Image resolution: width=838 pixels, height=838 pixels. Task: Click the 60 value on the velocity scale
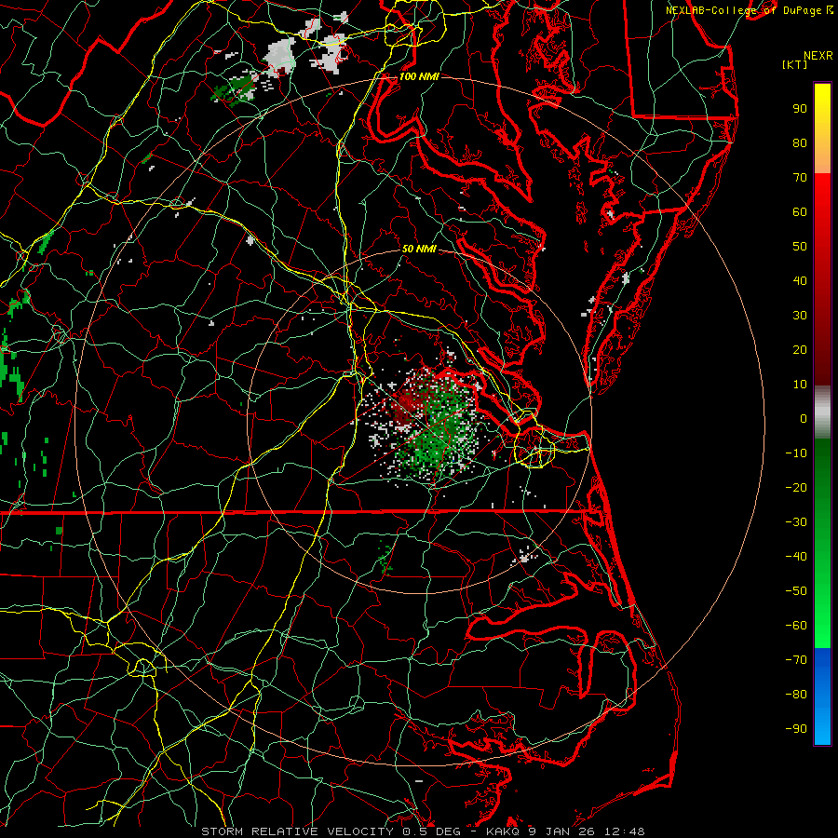point(800,212)
